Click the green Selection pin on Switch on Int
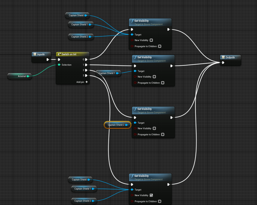 pyautogui.click(x=59, y=65)
